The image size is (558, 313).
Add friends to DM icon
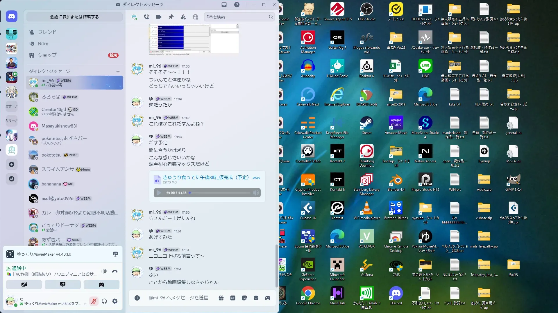183,17
